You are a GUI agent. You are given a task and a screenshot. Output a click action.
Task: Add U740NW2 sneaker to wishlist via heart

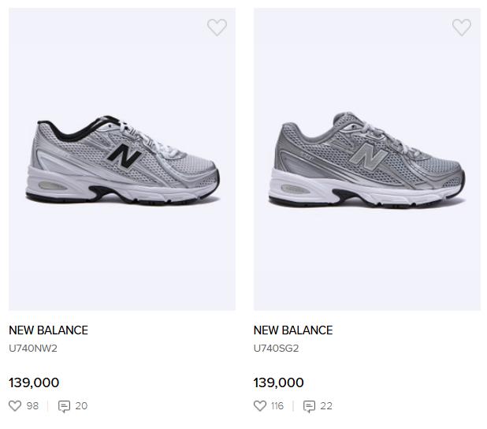[217, 28]
